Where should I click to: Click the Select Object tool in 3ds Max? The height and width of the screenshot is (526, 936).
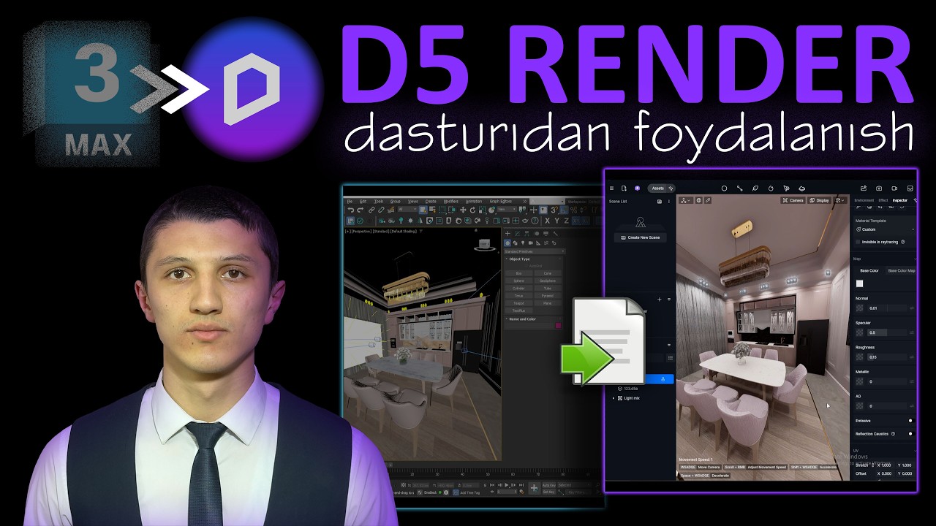(423, 210)
